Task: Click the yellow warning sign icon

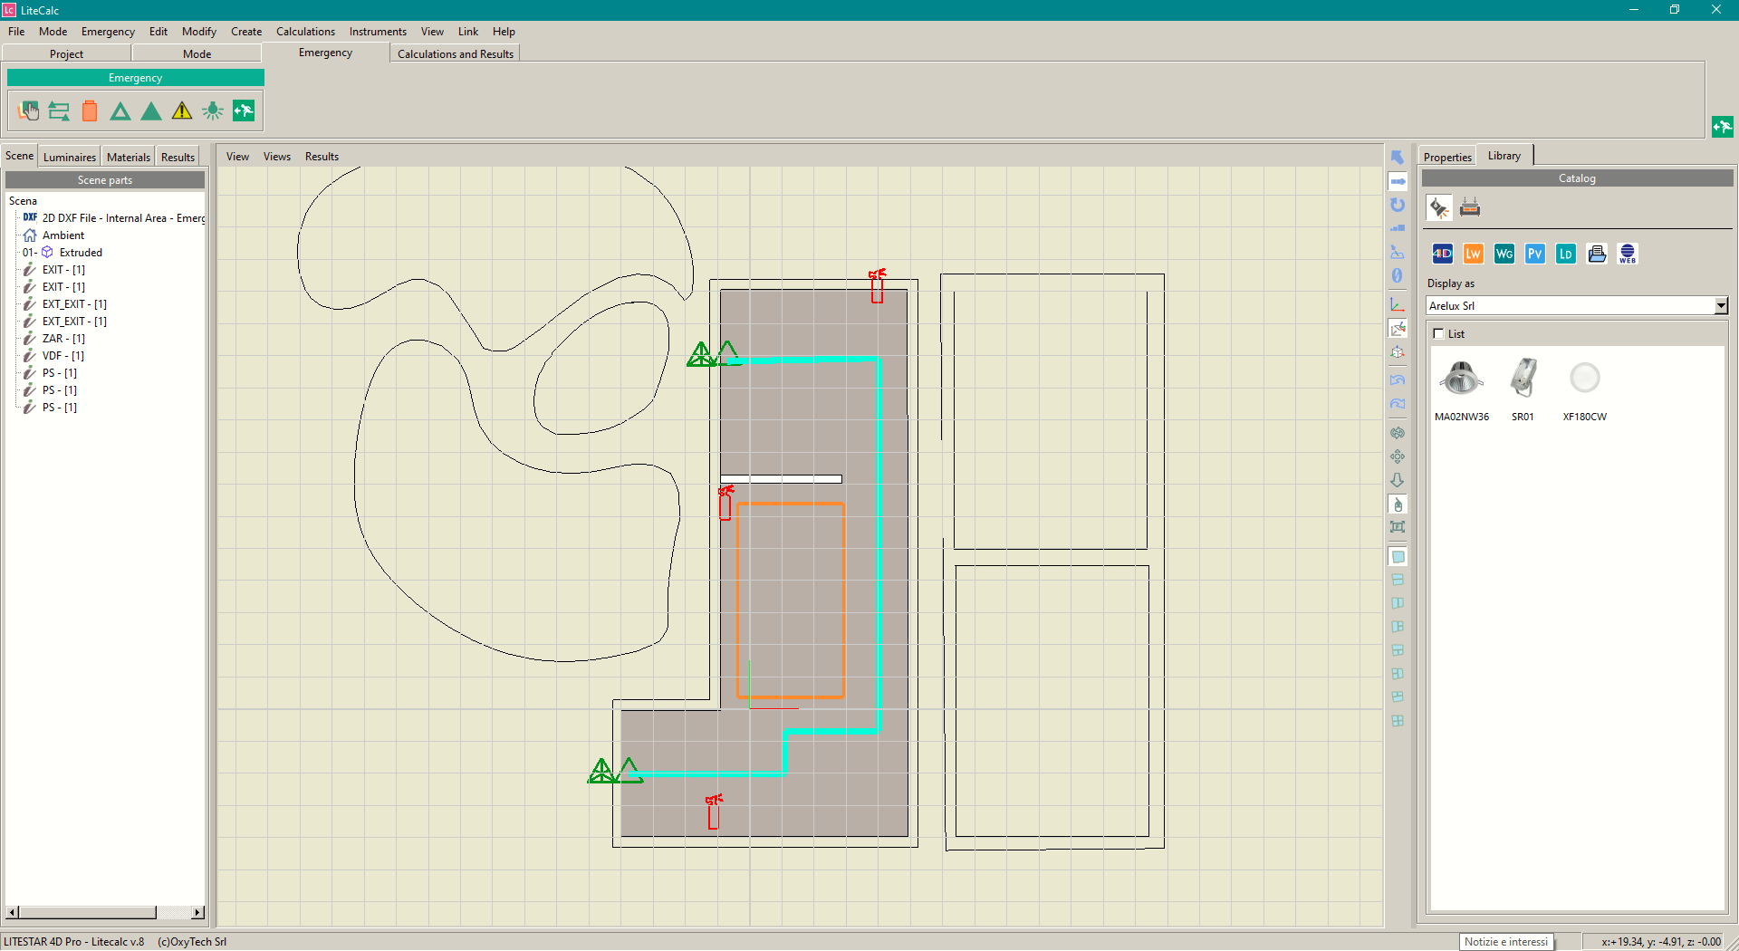Action: tap(182, 111)
